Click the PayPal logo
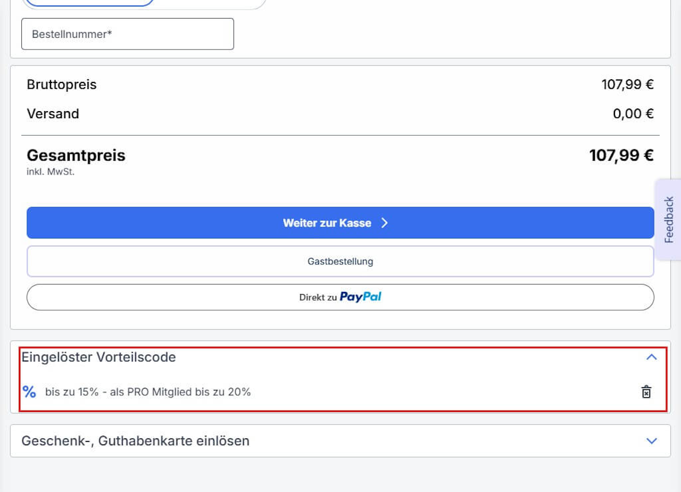The height and width of the screenshot is (492, 681). [x=361, y=297]
